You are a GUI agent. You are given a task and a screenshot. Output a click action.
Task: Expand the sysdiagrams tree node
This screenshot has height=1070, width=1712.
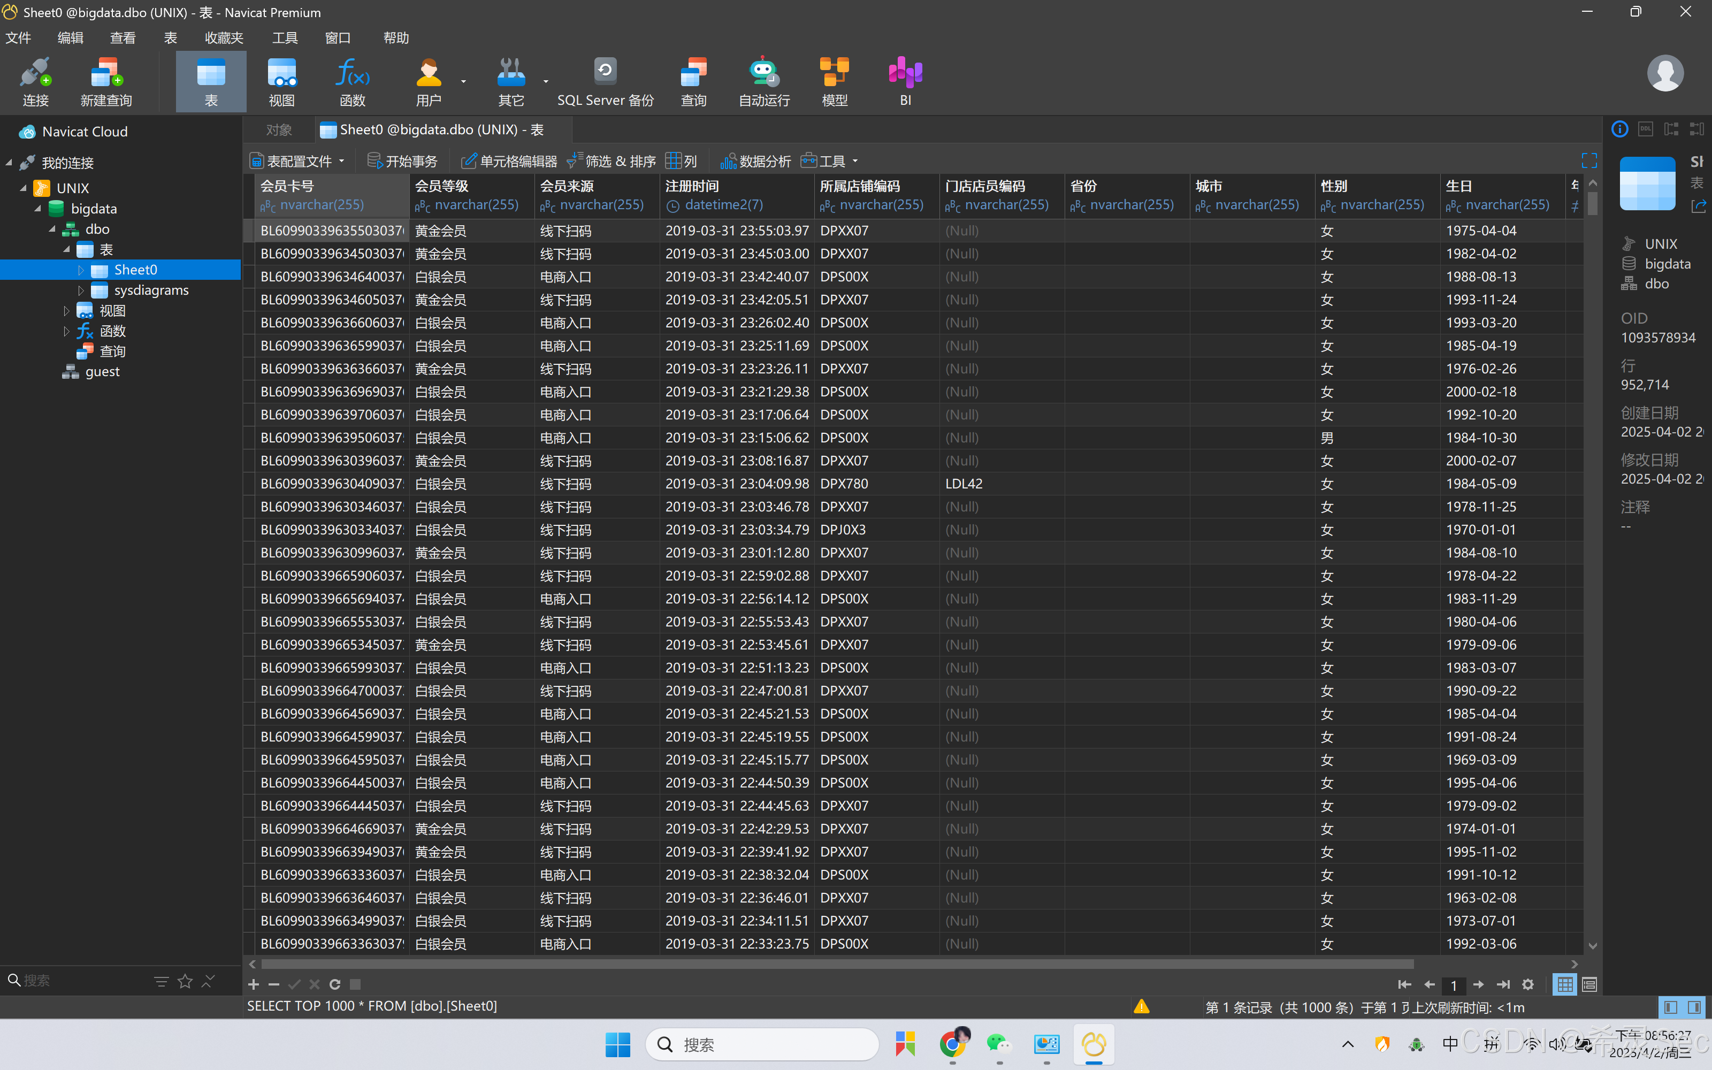81,290
